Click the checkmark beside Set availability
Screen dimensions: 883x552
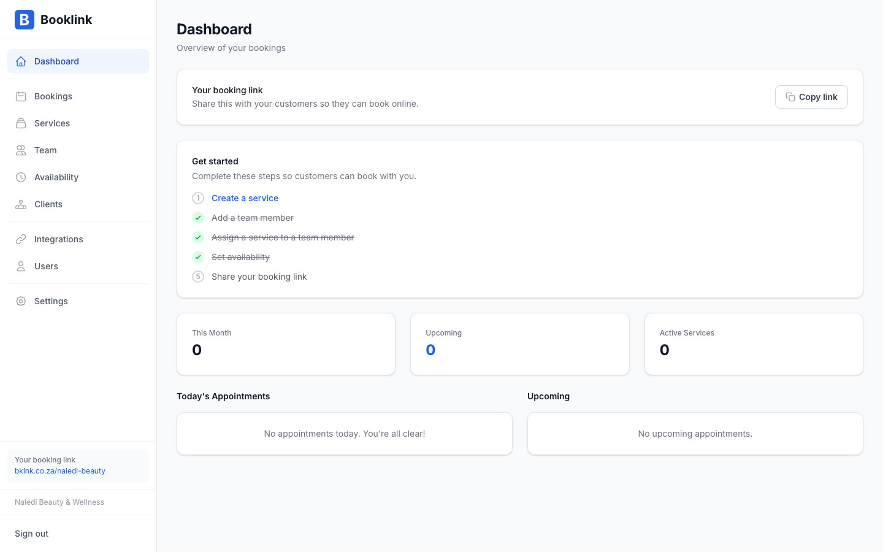point(198,257)
